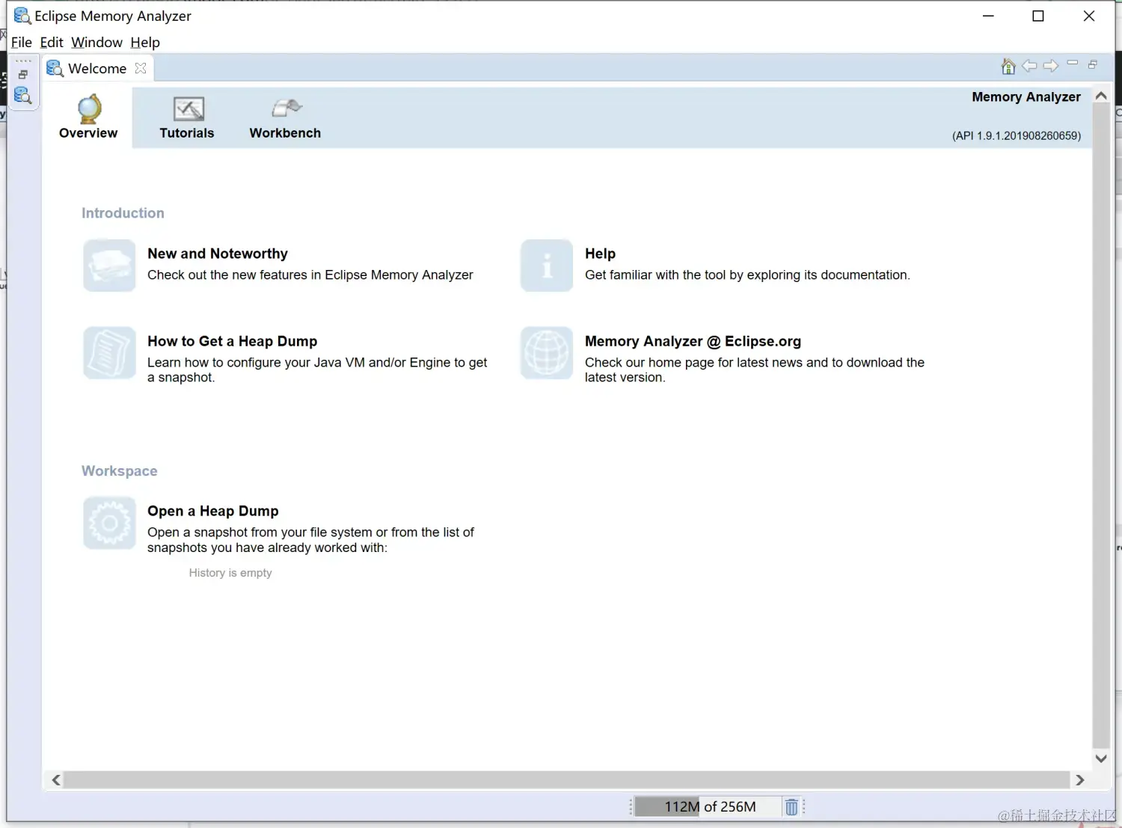The image size is (1122, 828).
Task: Open the Tutorials page icon
Action: tap(188, 109)
